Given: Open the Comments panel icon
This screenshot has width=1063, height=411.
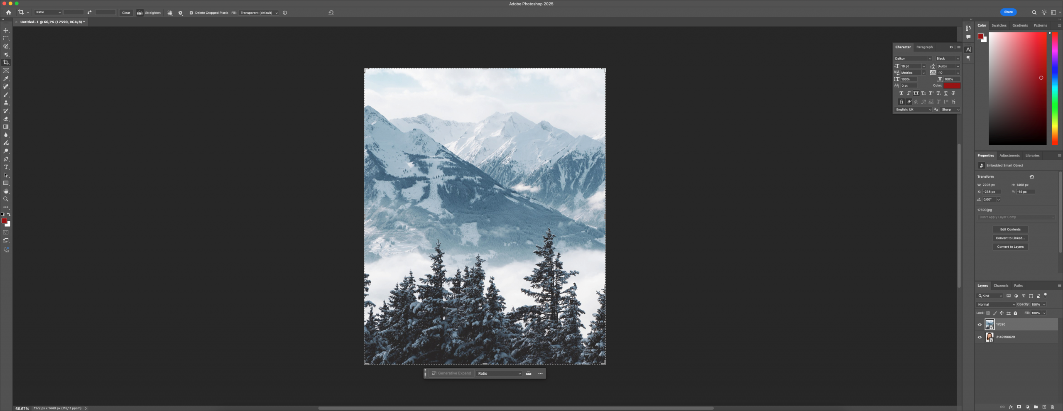Looking at the screenshot, I should click(x=968, y=37).
